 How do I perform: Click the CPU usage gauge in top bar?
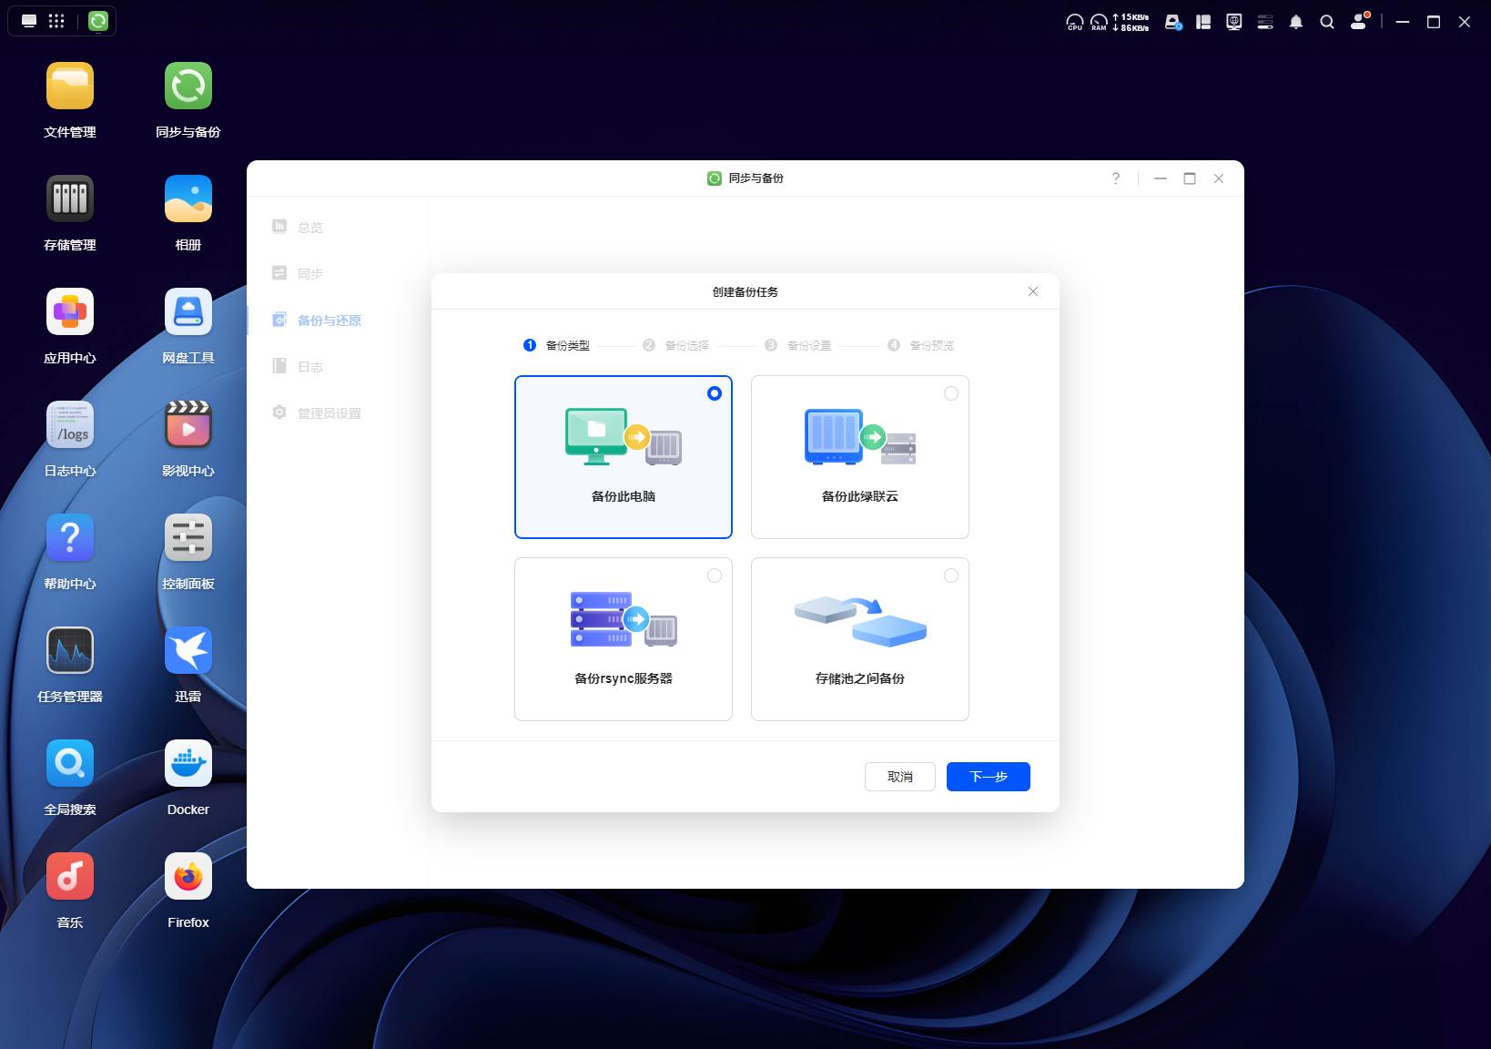point(1075,22)
